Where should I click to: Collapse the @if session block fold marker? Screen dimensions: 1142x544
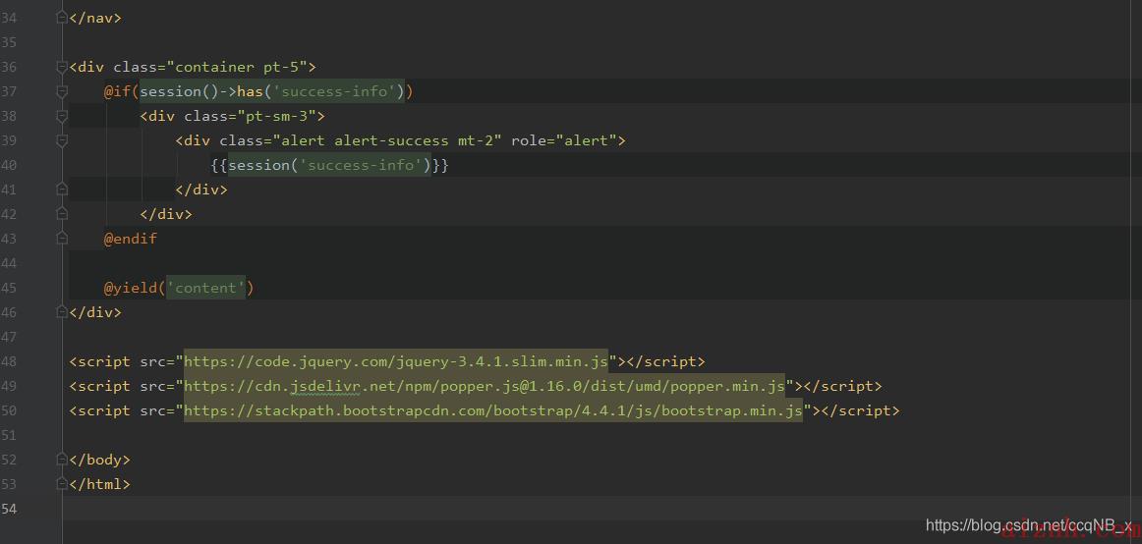coord(62,91)
